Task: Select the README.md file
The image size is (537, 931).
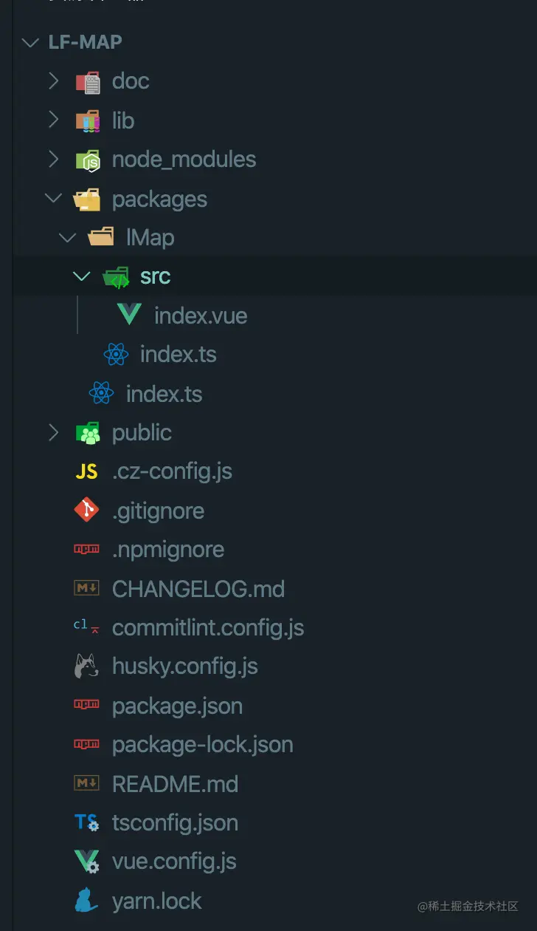Action: coord(173,783)
